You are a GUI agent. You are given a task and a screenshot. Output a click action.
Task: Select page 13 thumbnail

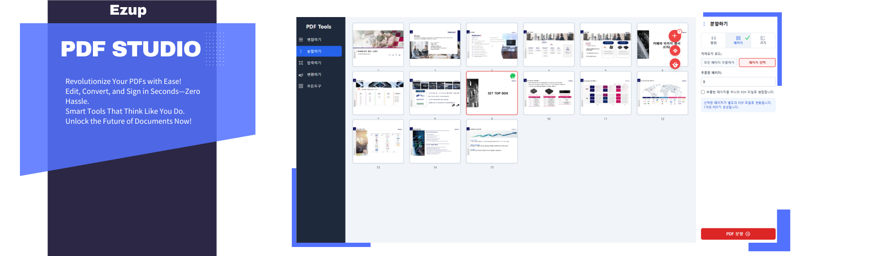coord(378,141)
